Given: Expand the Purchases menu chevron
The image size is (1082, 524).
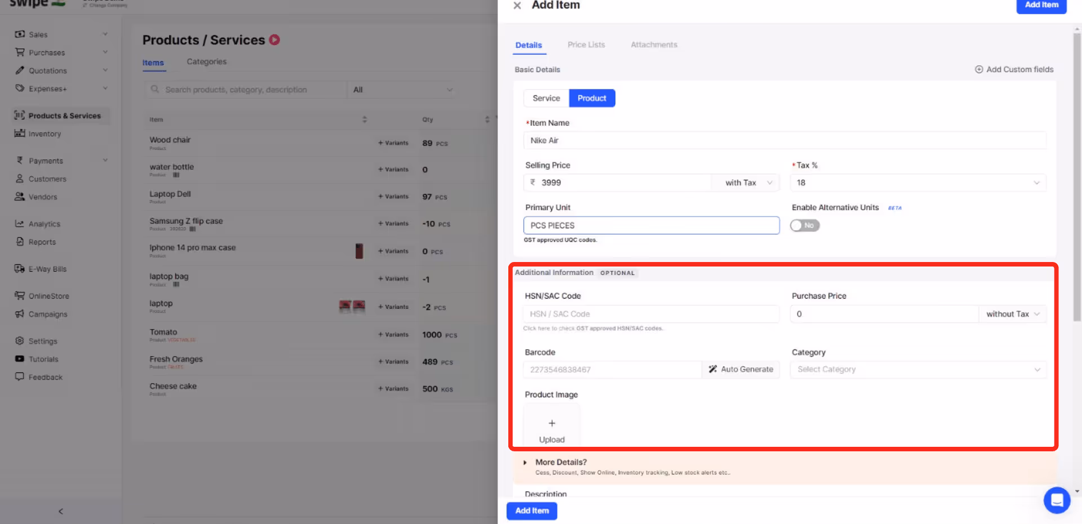Looking at the screenshot, I should 105,52.
